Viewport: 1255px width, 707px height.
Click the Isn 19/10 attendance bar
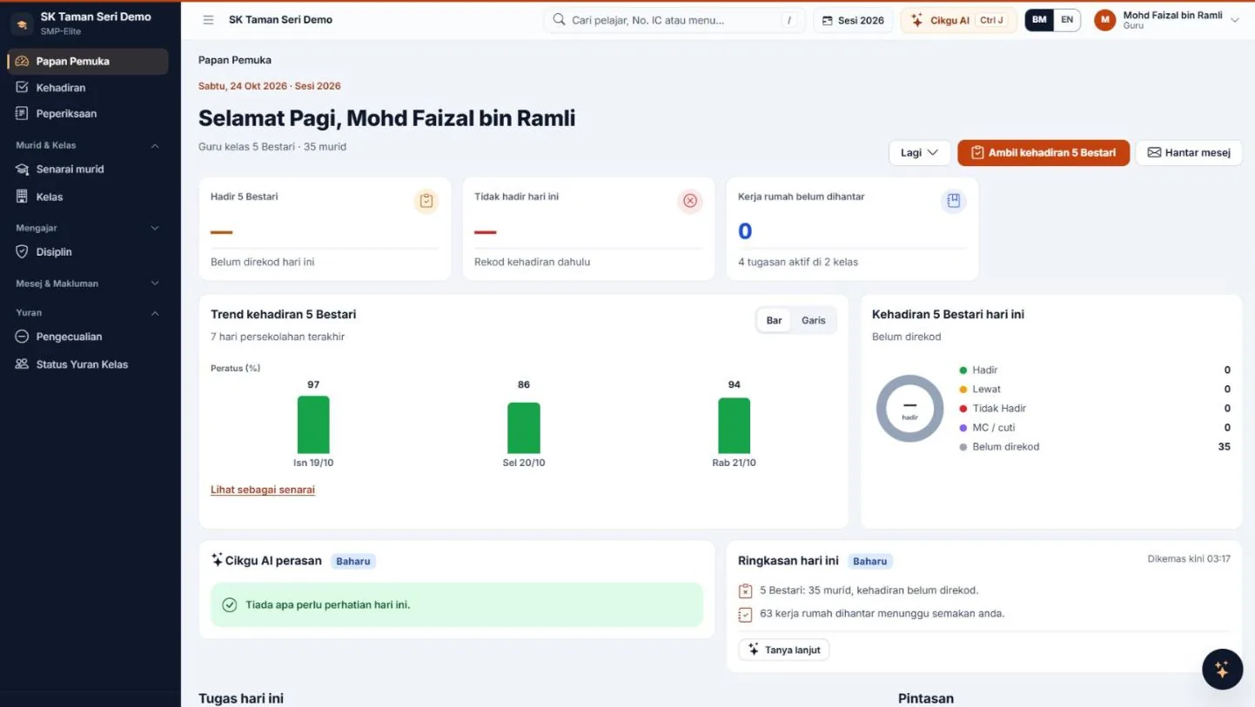point(313,424)
